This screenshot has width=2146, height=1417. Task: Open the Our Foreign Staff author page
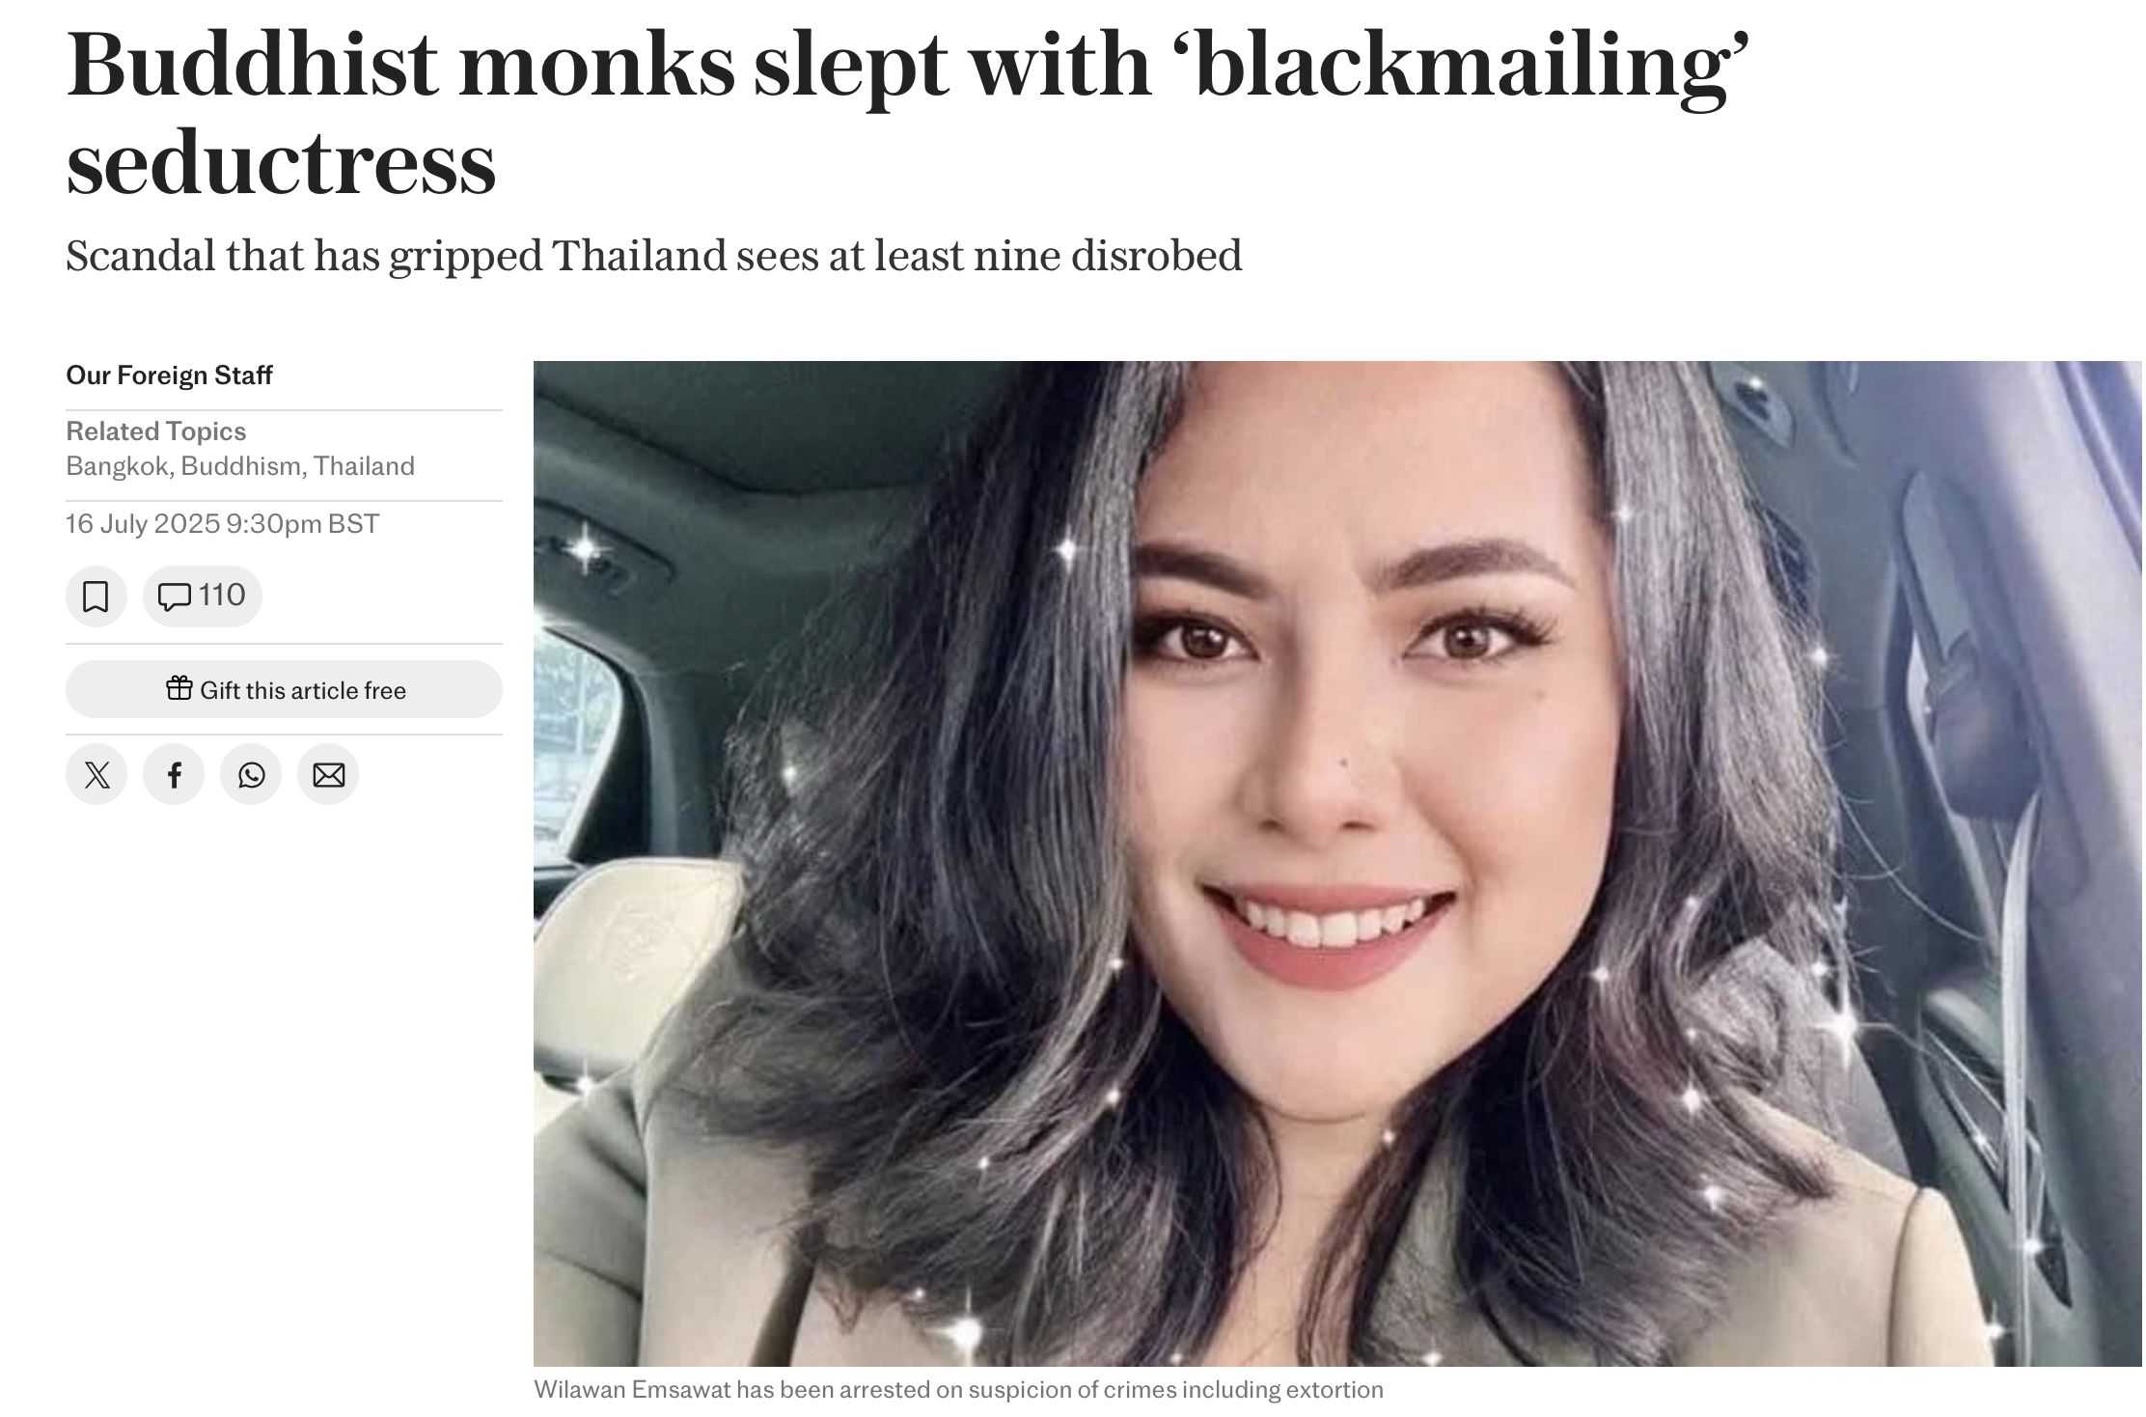click(x=169, y=375)
